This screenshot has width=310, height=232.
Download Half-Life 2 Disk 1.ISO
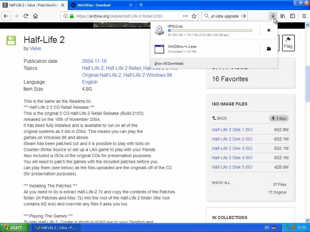coord(232,130)
